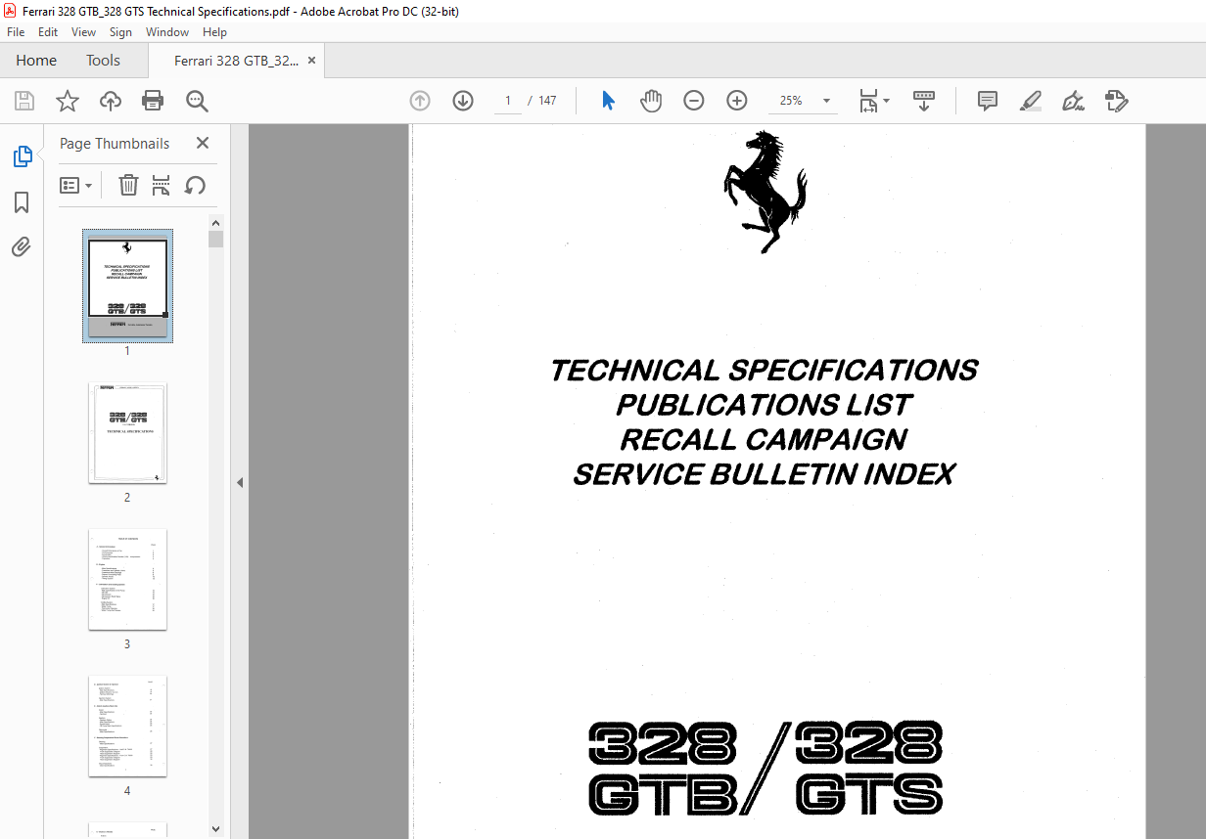Viewport: 1206px width, 839px height.
Task: Open the Edit menu
Action: (48, 32)
